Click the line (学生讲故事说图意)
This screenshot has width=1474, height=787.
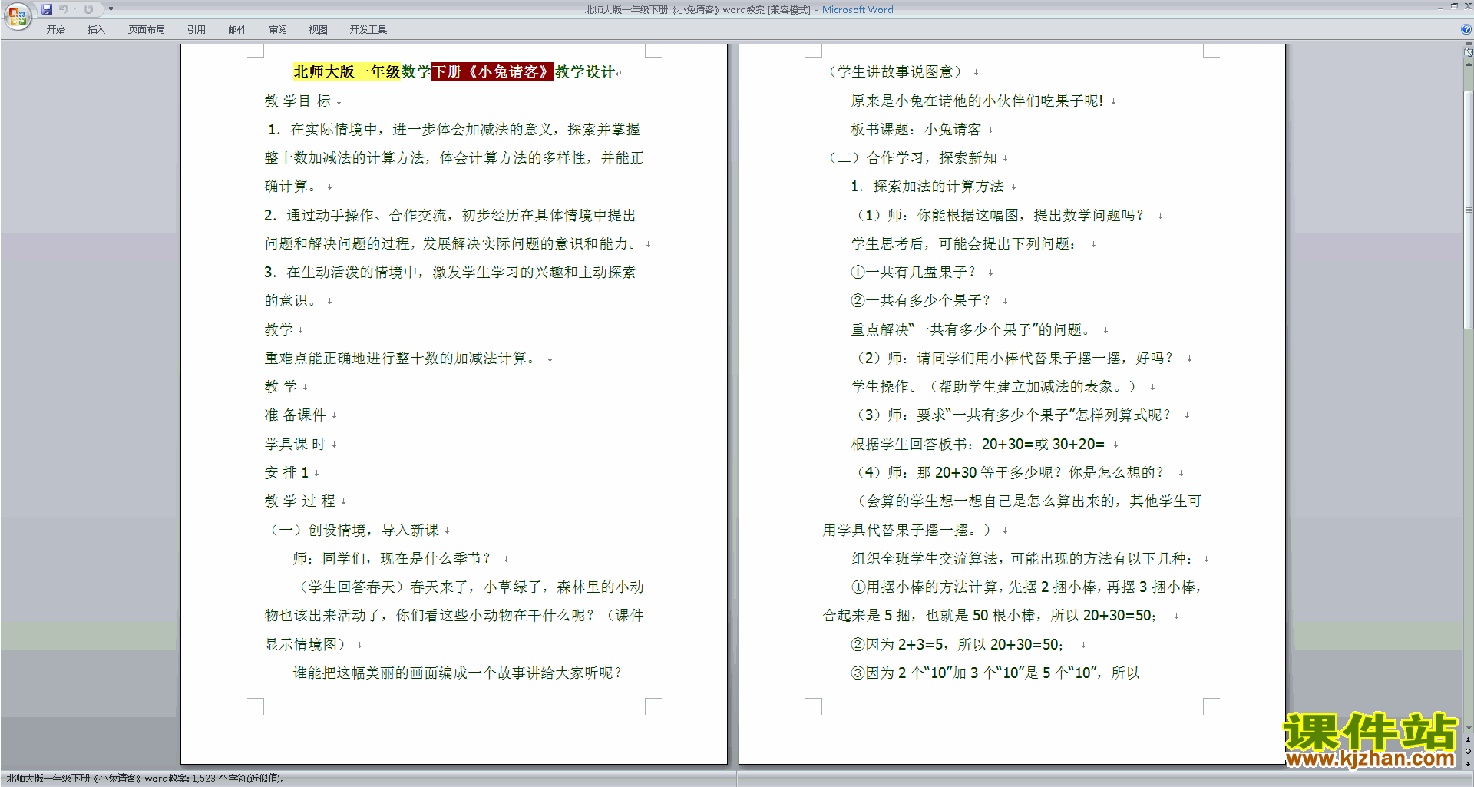(895, 71)
